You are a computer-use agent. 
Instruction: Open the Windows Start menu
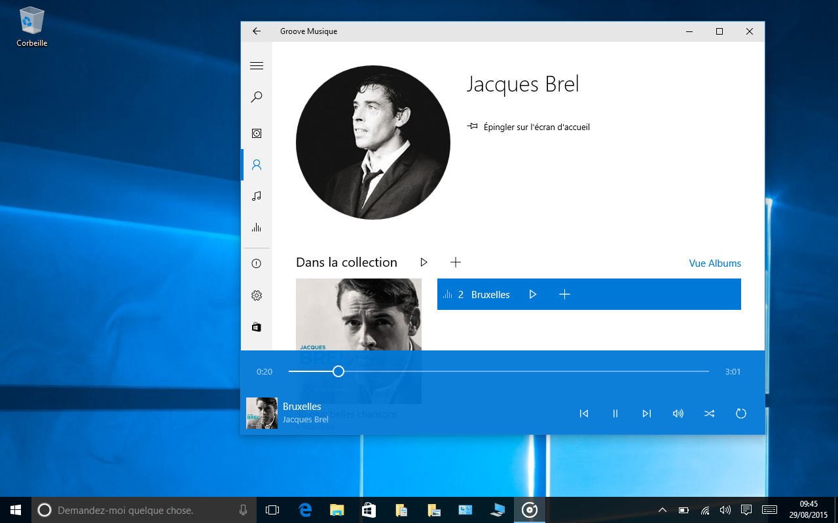[x=16, y=510]
